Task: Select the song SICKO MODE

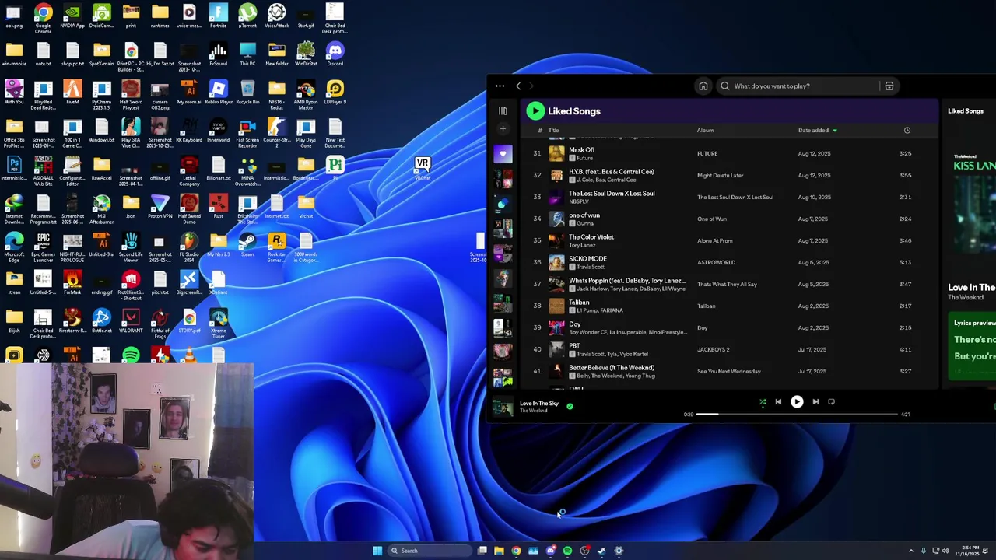Action: (x=587, y=259)
